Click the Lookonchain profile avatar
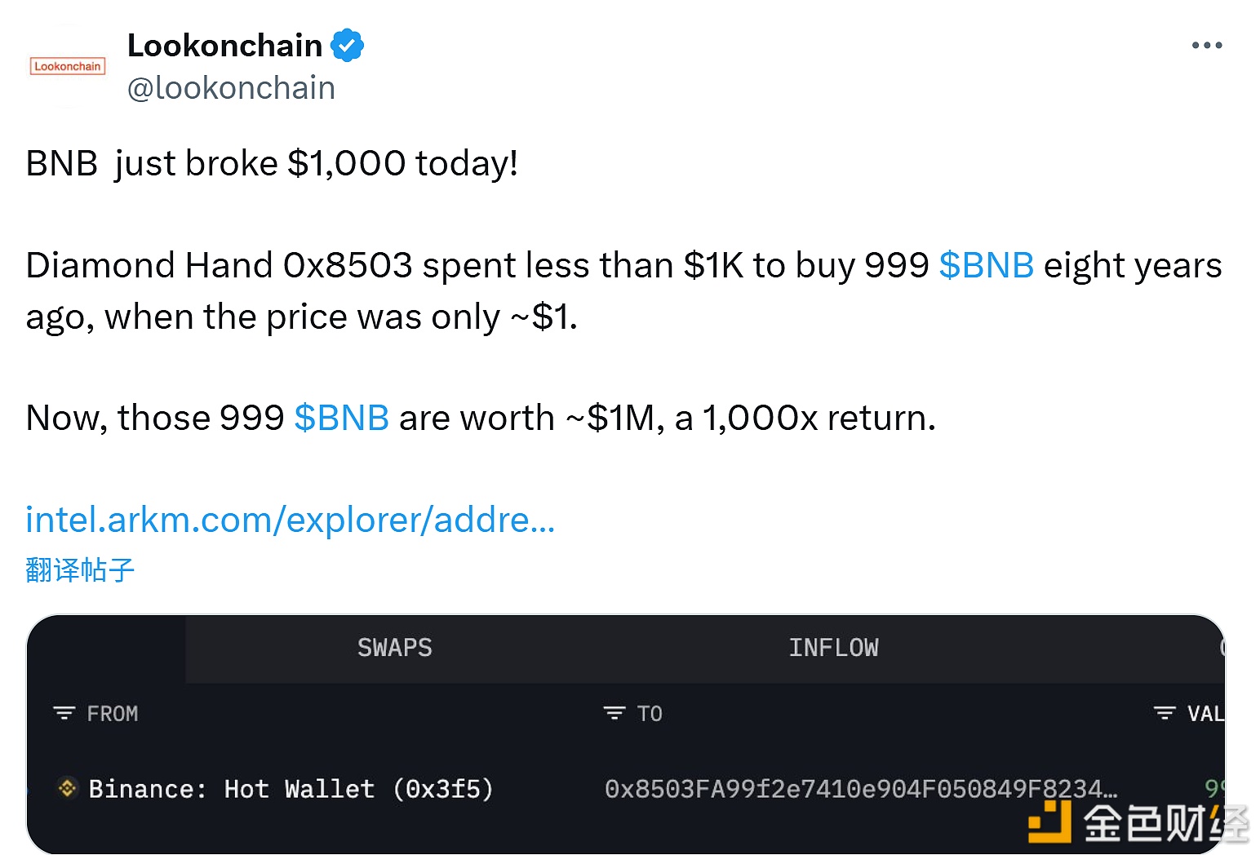 pyautogui.click(x=68, y=66)
